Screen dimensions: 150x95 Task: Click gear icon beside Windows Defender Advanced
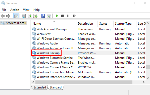coord(34,77)
